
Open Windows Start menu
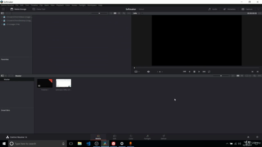pyautogui.click(x=4, y=143)
